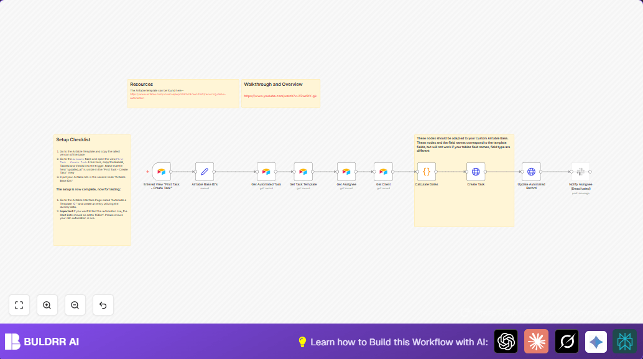
Task: Open the deactivated 'Notify Assignee' Slack node
Action: coord(581,172)
